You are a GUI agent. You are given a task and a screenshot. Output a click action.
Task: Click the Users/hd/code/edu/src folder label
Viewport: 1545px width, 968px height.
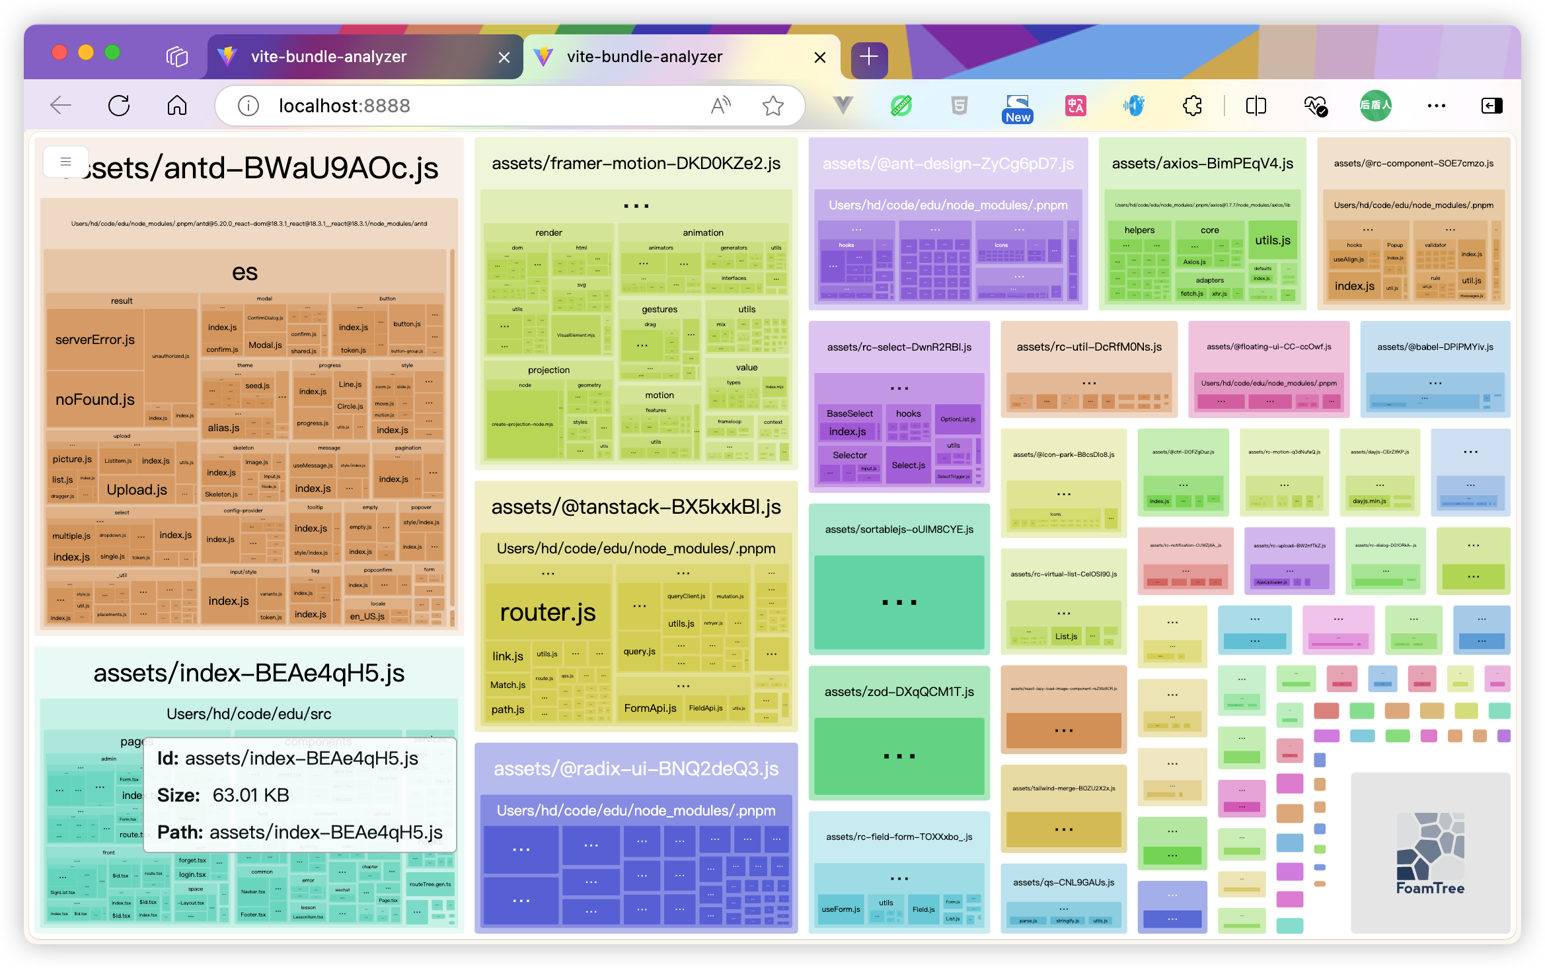(x=249, y=714)
